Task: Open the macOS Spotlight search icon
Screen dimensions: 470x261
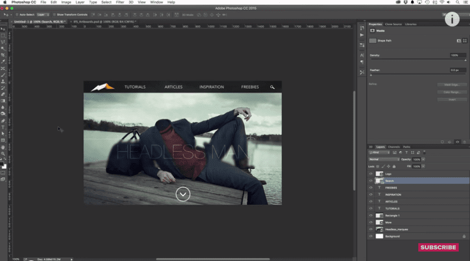Action: 458,2
